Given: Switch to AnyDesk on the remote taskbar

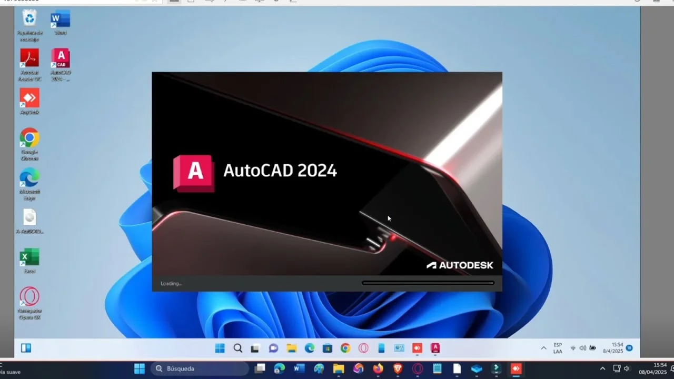Looking at the screenshot, I should pyautogui.click(x=417, y=348).
